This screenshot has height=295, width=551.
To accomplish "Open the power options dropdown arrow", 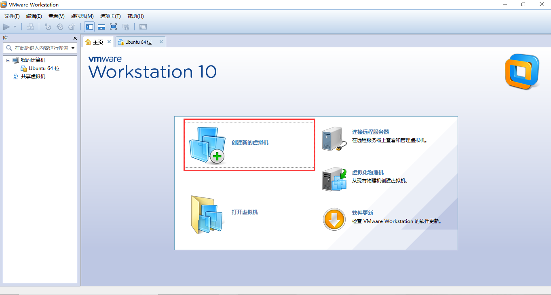I will (x=15, y=27).
